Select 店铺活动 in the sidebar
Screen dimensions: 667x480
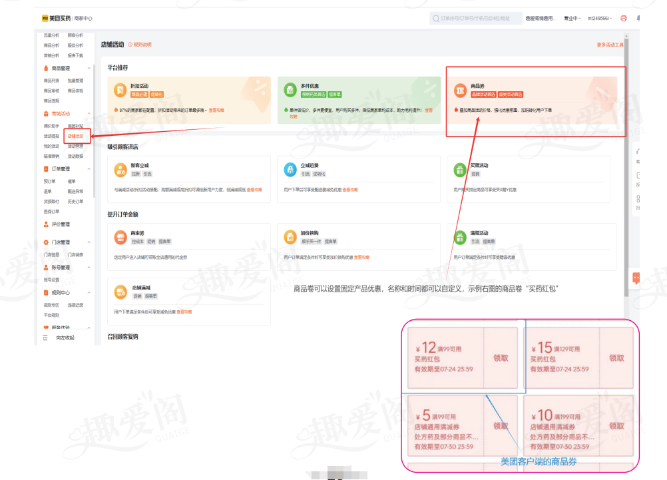[x=75, y=136]
